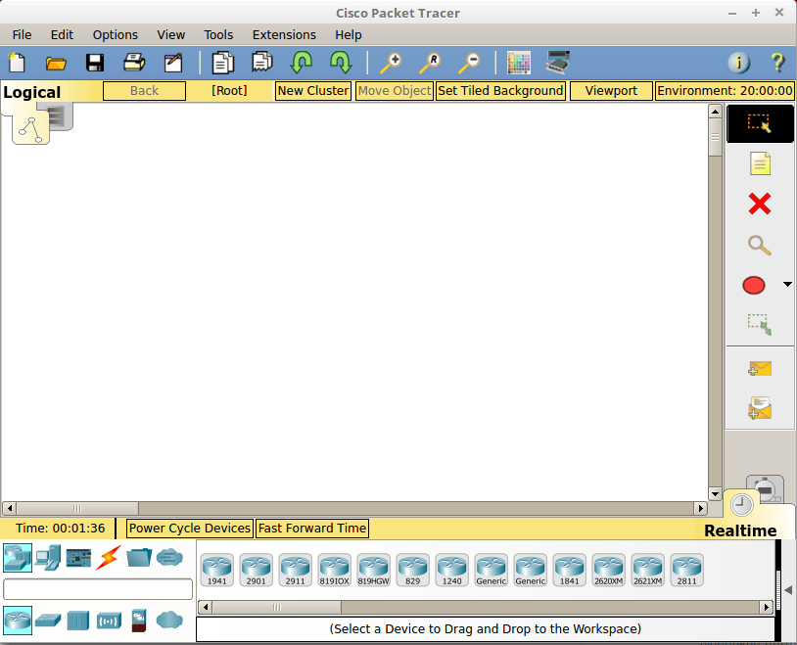Click the Fast Forward Time button
The width and height of the screenshot is (797, 645).
(x=311, y=528)
